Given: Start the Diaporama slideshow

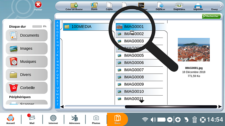Looking at the screenshot, I should [179, 6].
